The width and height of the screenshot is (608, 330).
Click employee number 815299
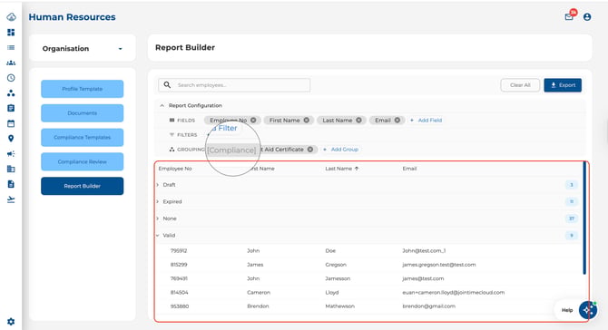(179, 265)
